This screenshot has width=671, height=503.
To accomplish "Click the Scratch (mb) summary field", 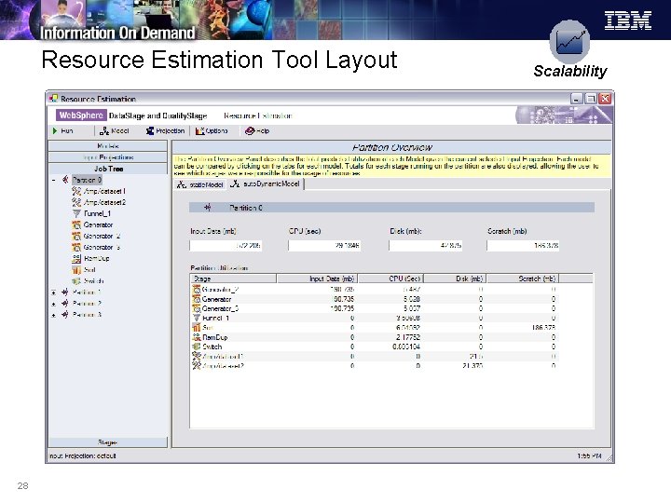I will coord(523,246).
